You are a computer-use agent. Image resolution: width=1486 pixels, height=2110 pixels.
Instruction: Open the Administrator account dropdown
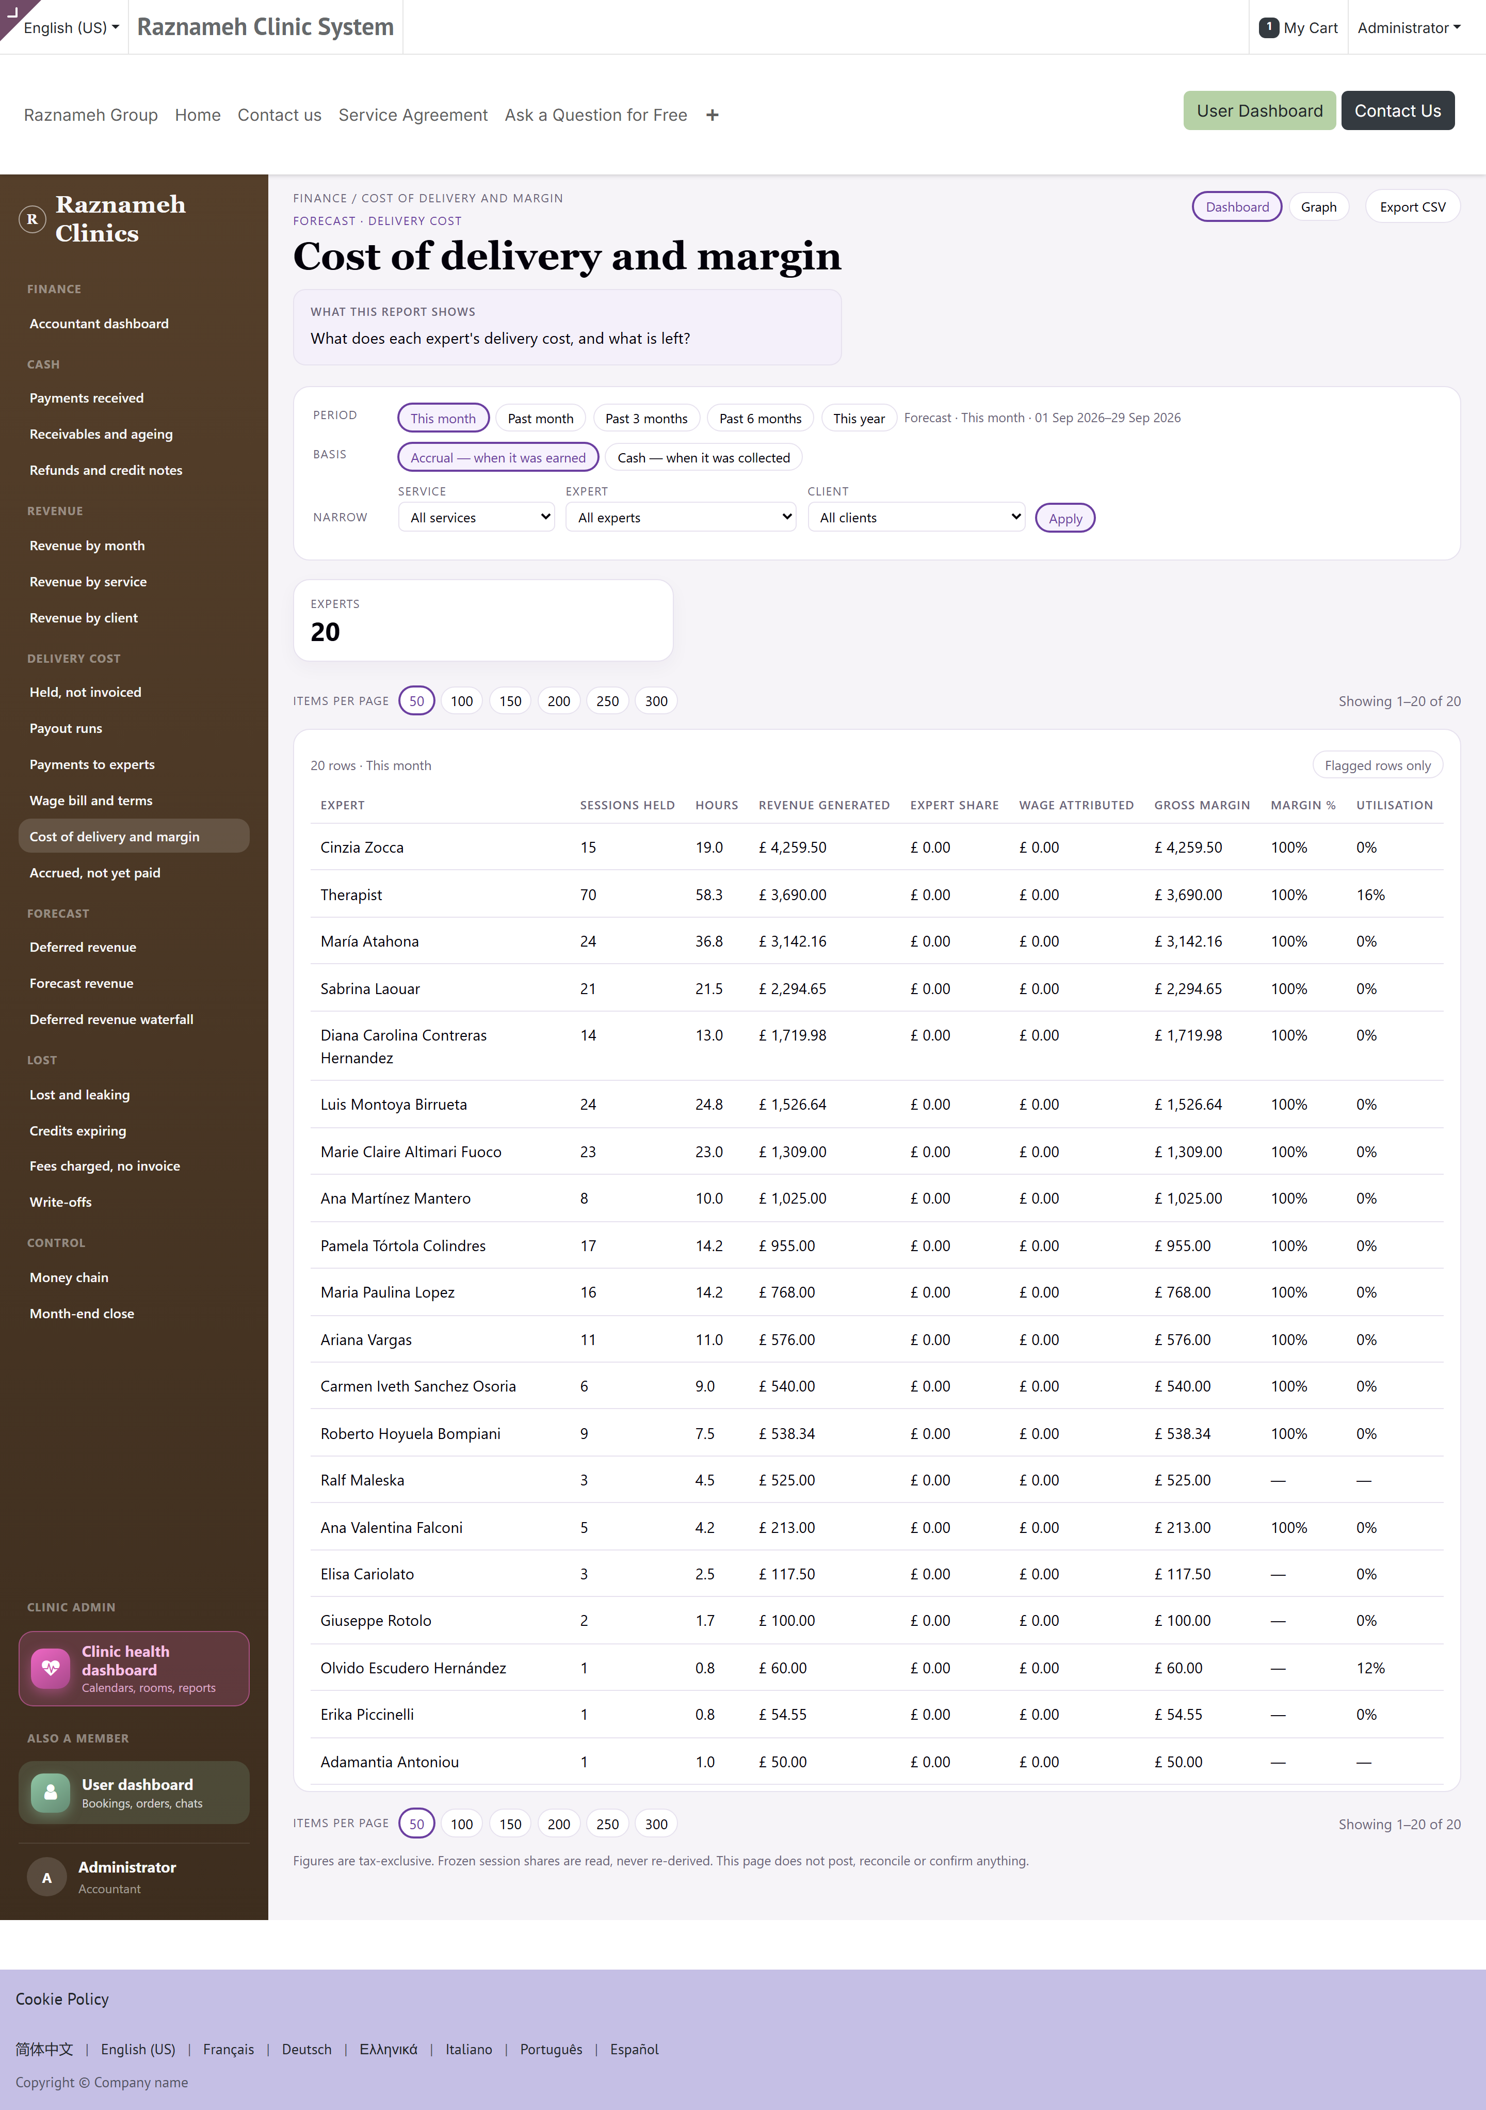tap(1409, 27)
